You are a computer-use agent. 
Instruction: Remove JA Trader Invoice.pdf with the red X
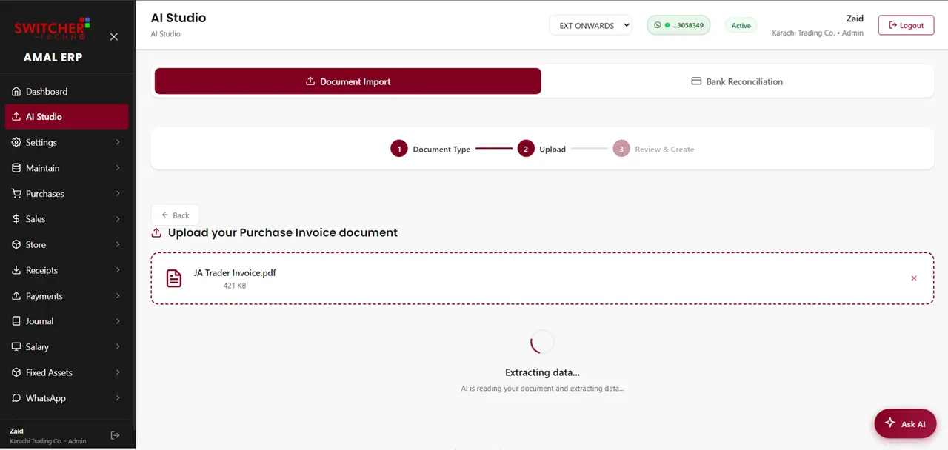pyautogui.click(x=914, y=278)
